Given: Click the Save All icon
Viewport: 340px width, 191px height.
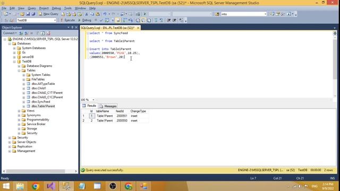Looking at the screenshot, I should pos(33,14).
